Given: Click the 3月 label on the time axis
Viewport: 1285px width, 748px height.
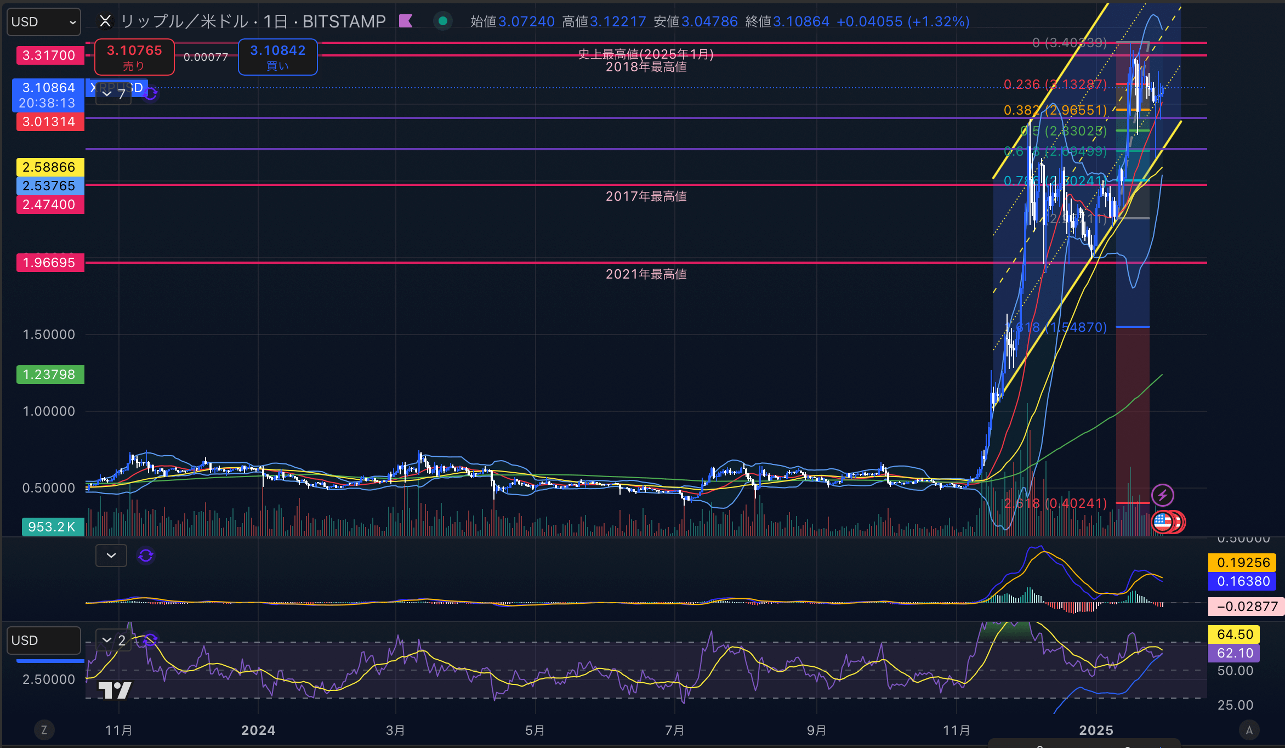Looking at the screenshot, I should coord(396,730).
